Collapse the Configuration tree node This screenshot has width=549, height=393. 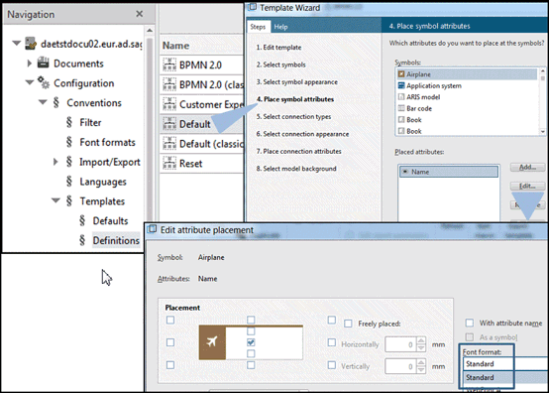pos(30,82)
